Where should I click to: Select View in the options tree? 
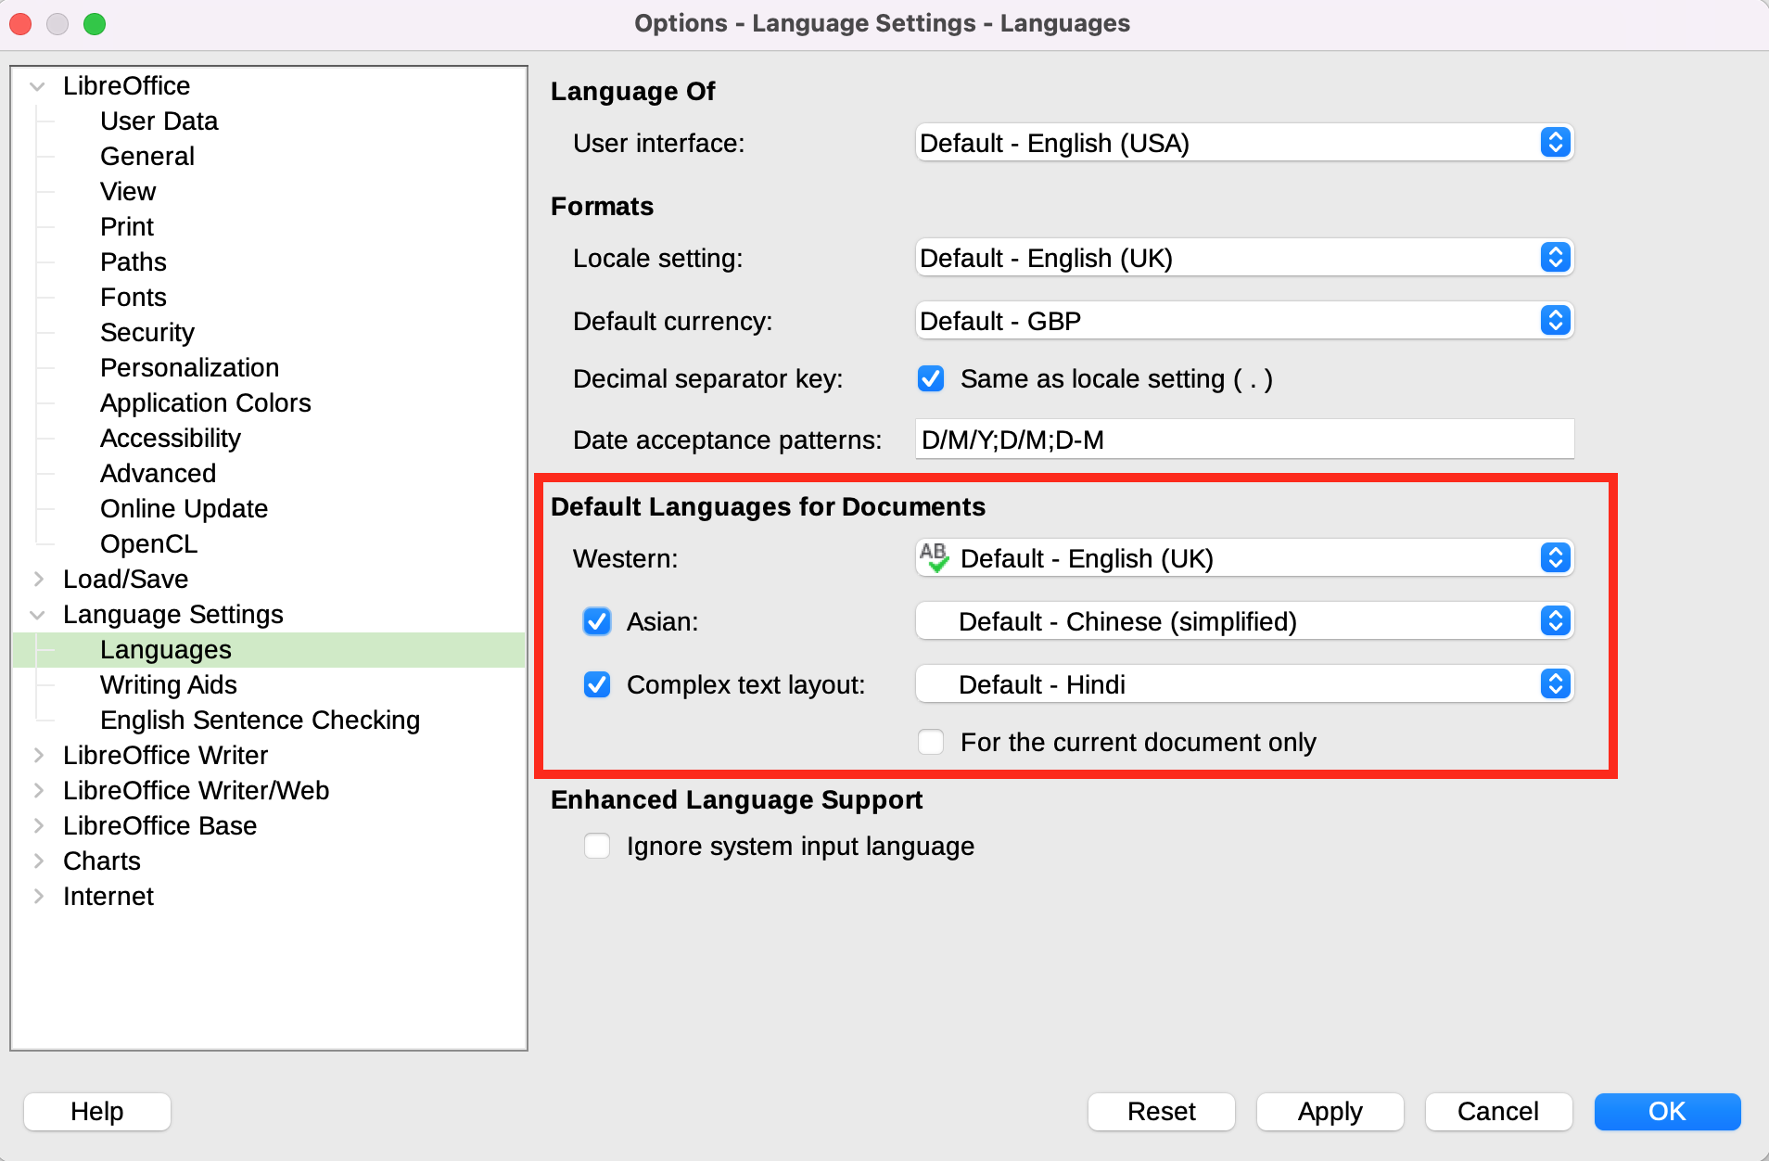[x=128, y=191]
